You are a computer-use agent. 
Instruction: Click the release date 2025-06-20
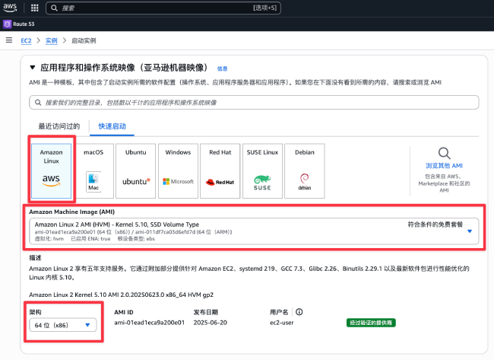(x=210, y=323)
